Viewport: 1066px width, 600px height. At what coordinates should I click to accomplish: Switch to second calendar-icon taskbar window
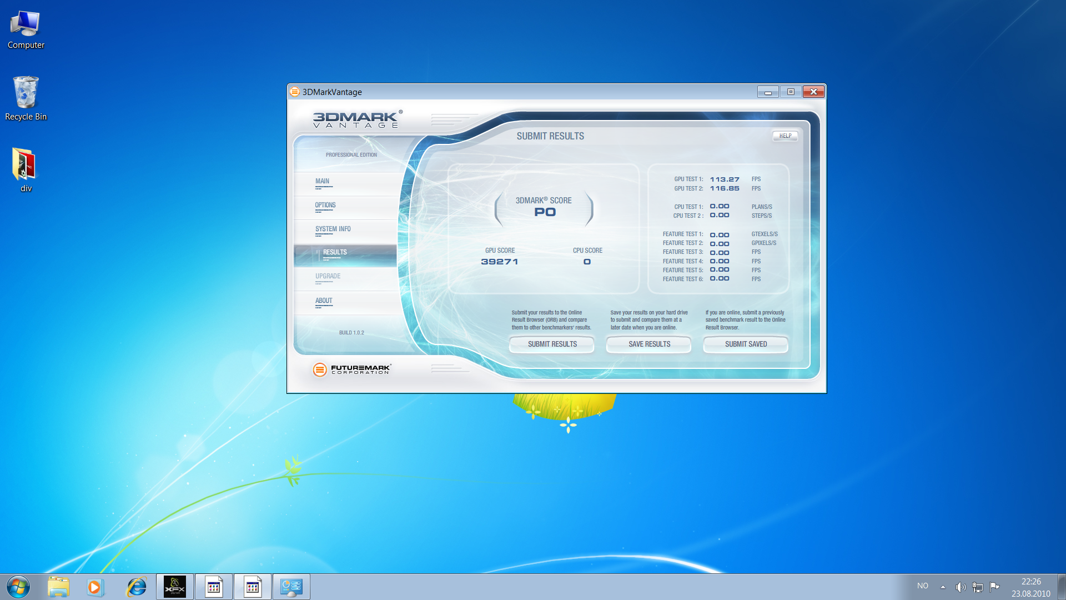point(253,587)
